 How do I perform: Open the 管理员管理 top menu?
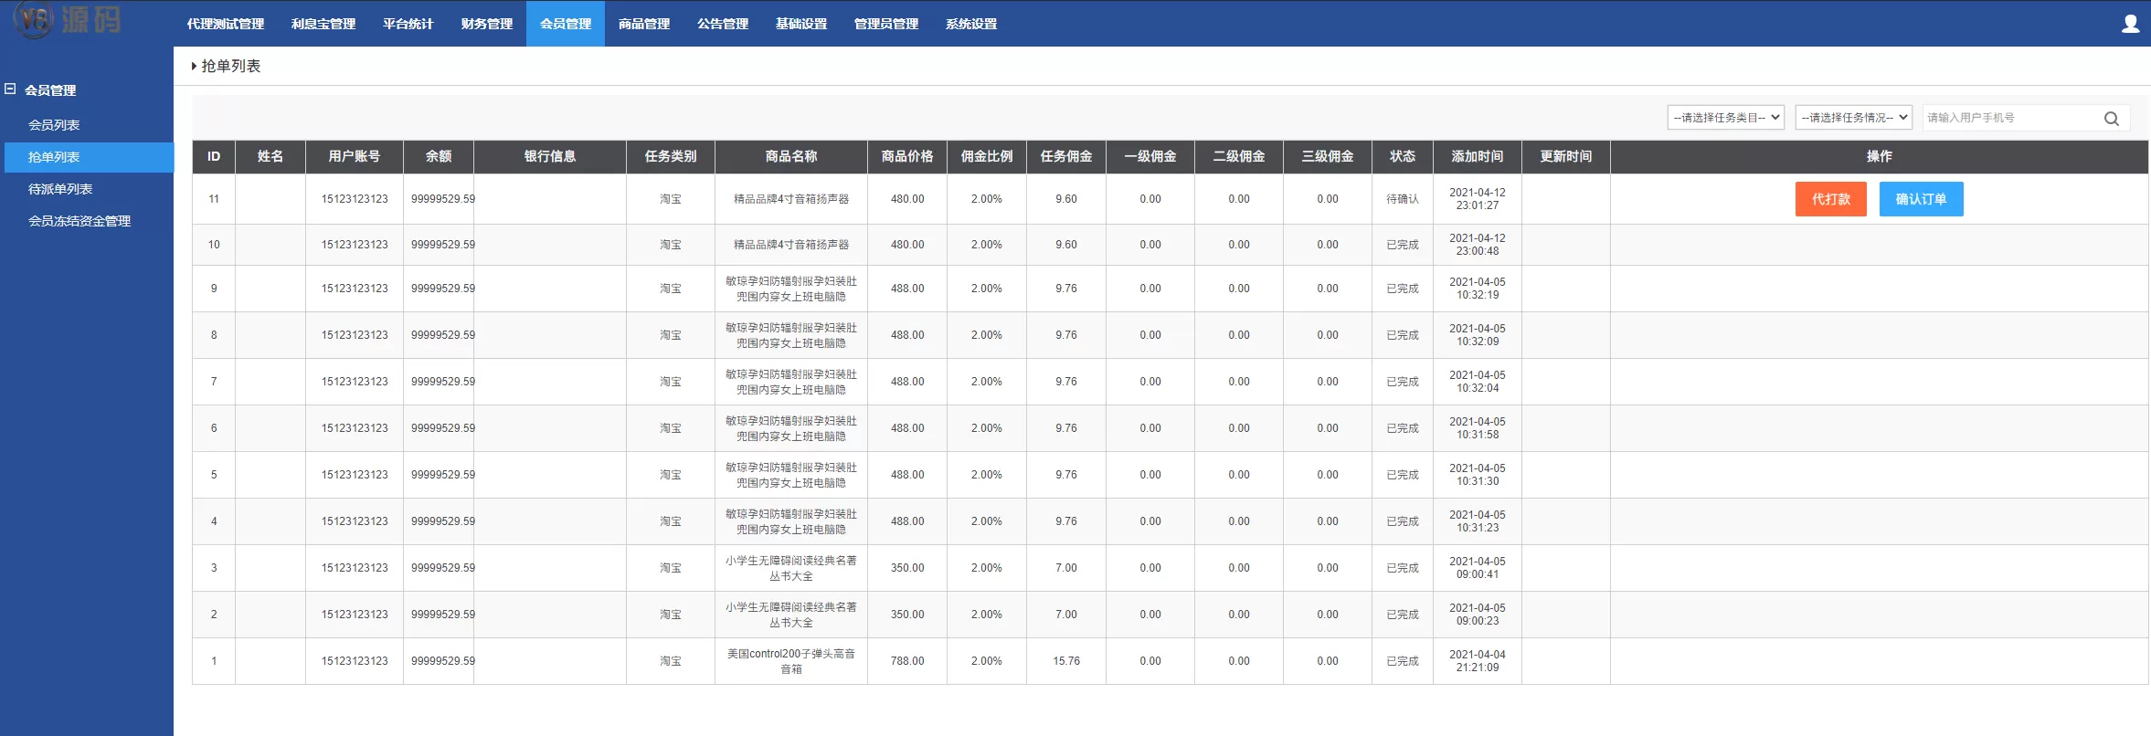pyautogui.click(x=885, y=24)
